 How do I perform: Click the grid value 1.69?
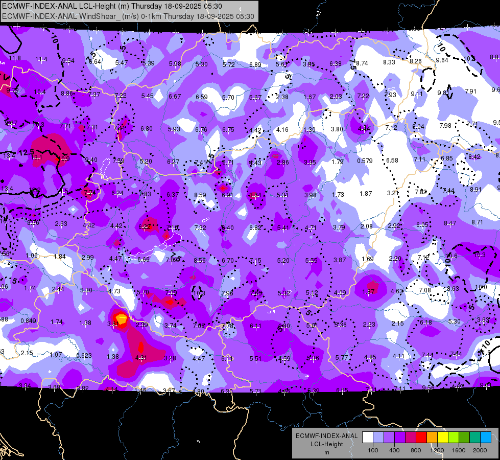367,259
